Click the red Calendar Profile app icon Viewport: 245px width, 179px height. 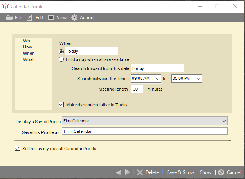(x=5, y=6)
